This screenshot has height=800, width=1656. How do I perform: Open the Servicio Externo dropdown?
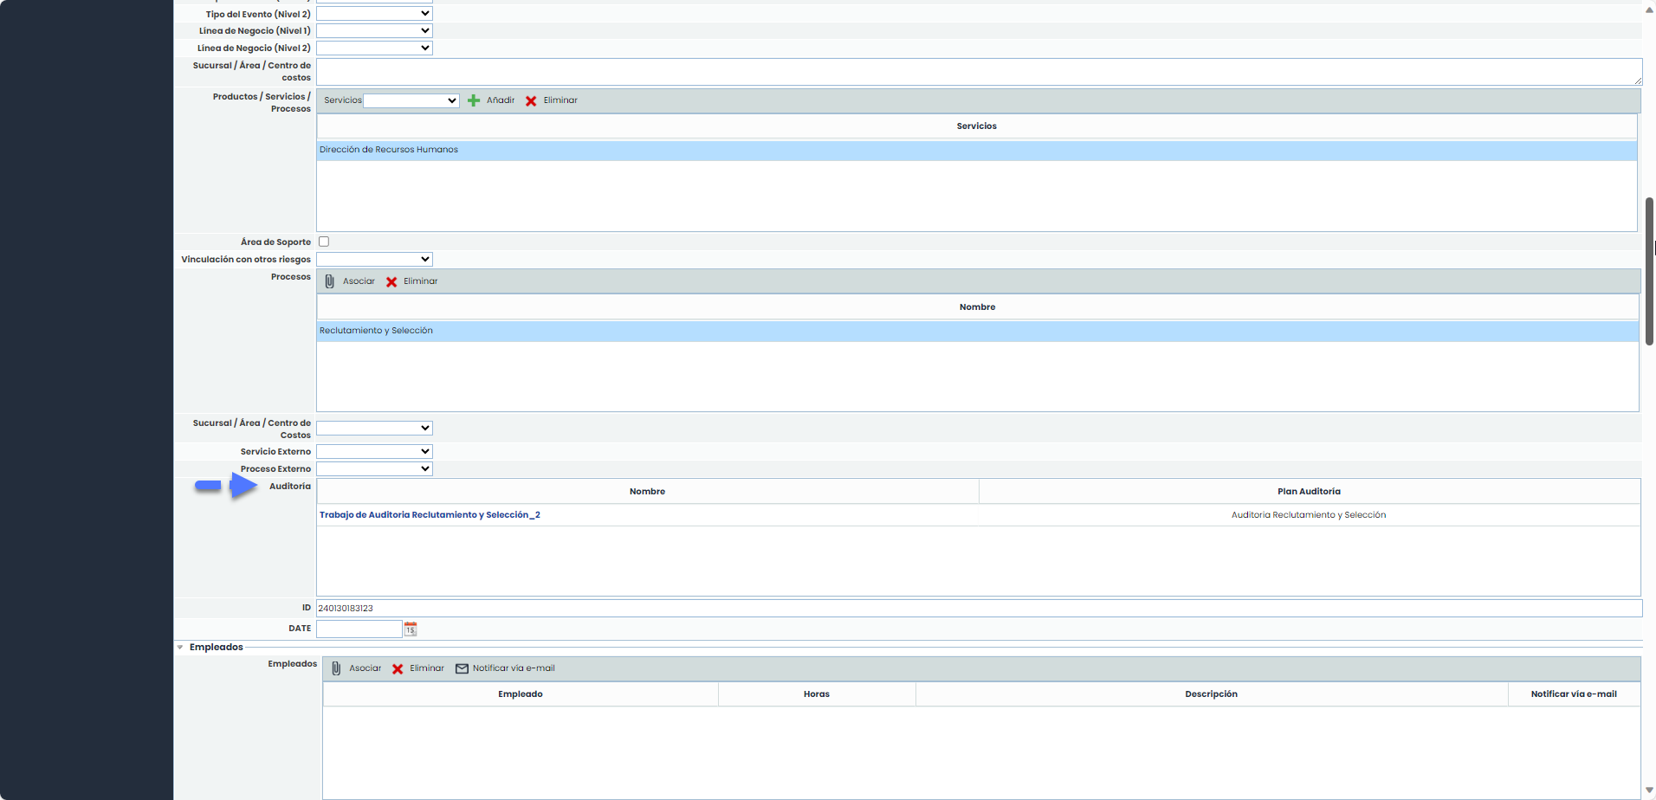[x=374, y=452]
